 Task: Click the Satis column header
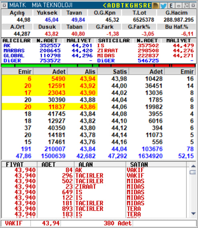(113, 71)
